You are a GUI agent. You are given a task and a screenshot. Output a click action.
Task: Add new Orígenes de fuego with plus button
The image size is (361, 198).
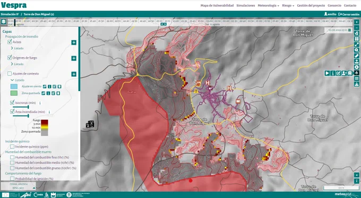(x=74, y=58)
